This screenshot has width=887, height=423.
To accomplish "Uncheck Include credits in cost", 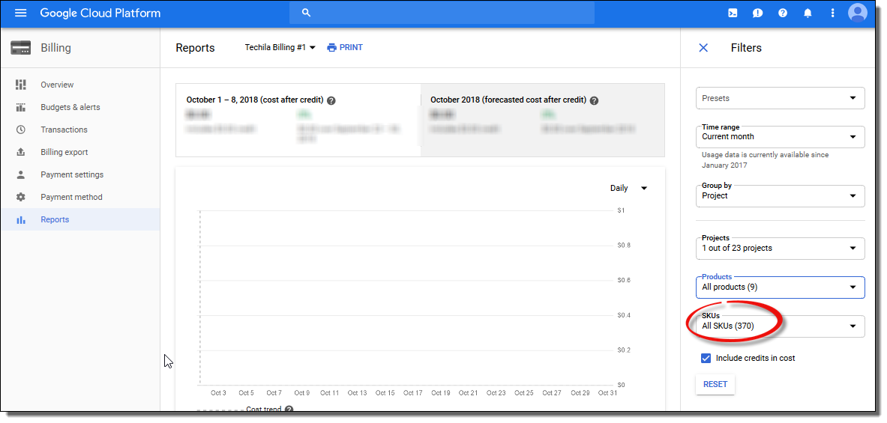I will pos(706,359).
